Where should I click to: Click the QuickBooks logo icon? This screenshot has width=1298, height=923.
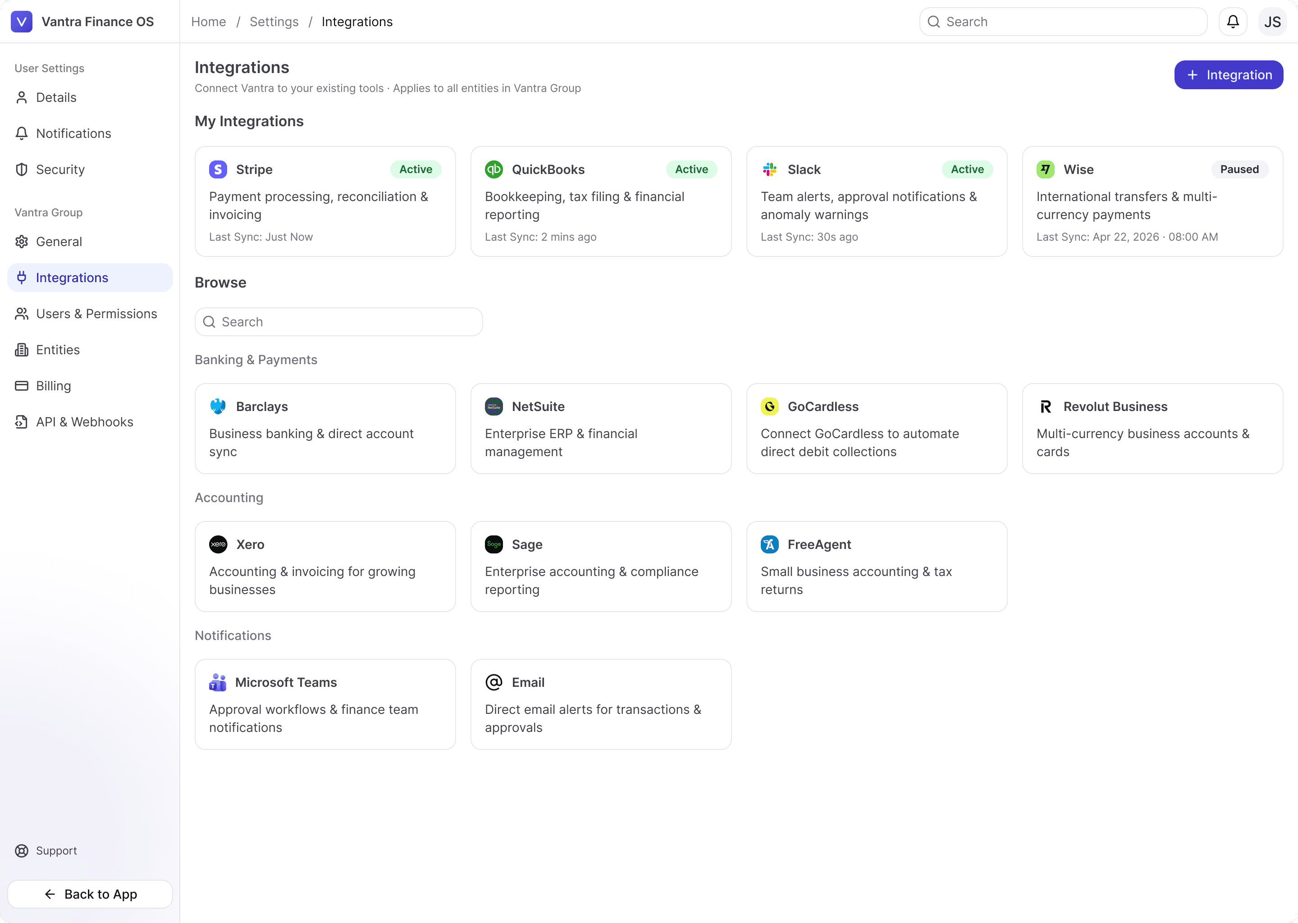[x=494, y=169]
